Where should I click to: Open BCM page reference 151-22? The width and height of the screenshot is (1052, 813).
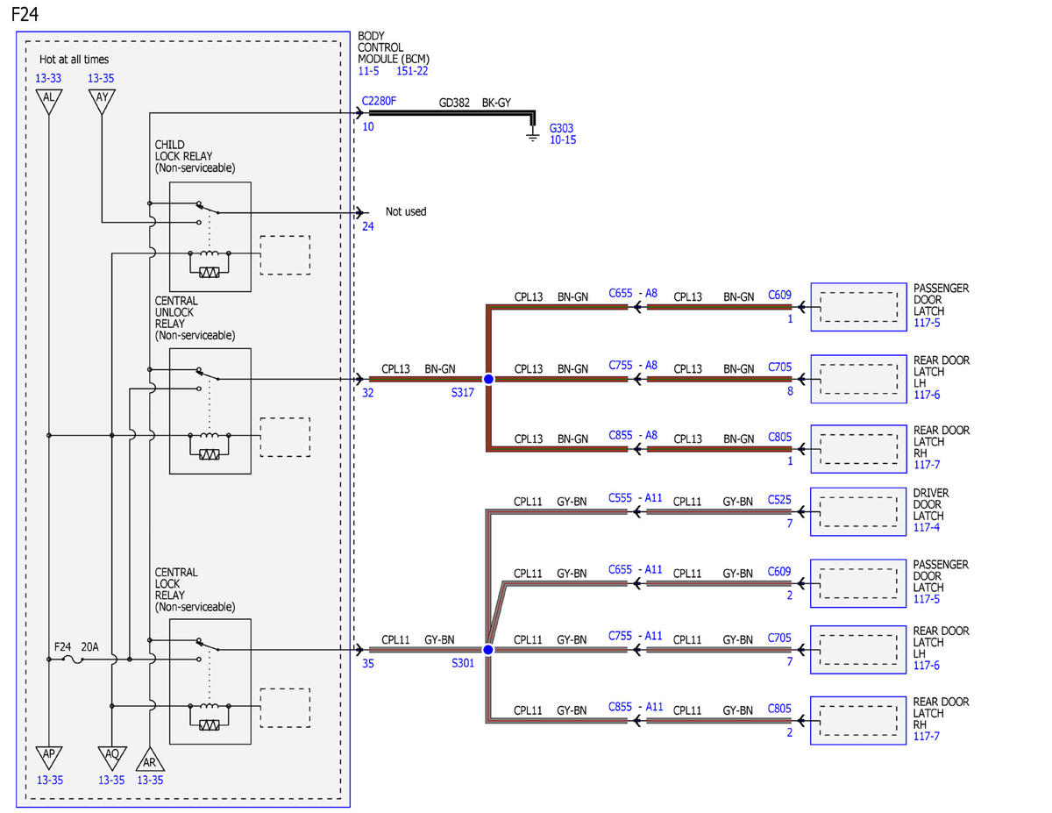[412, 71]
